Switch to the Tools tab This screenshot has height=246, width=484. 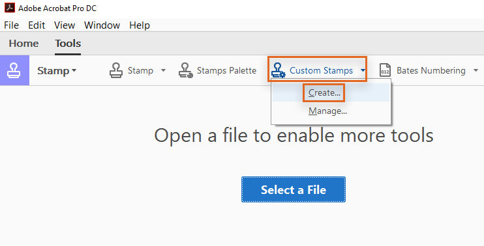[68, 44]
